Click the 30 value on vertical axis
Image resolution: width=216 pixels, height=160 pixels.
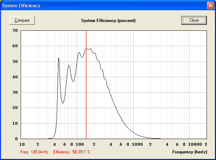click(x=15, y=92)
